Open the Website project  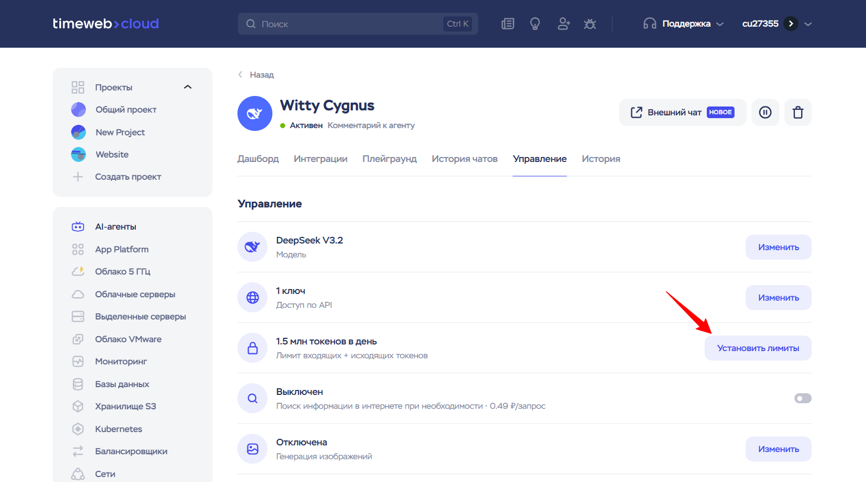(x=112, y=154)
